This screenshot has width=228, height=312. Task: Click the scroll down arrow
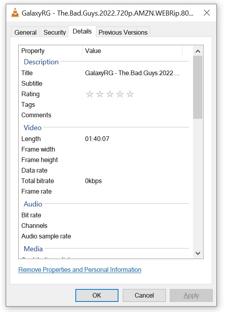(198, 253)
